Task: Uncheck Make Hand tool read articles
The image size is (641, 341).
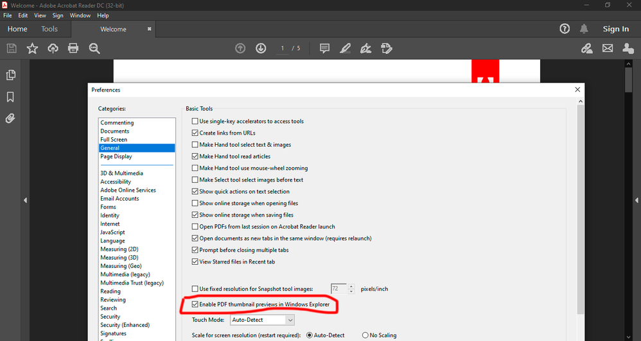Action: coord(195,156)
